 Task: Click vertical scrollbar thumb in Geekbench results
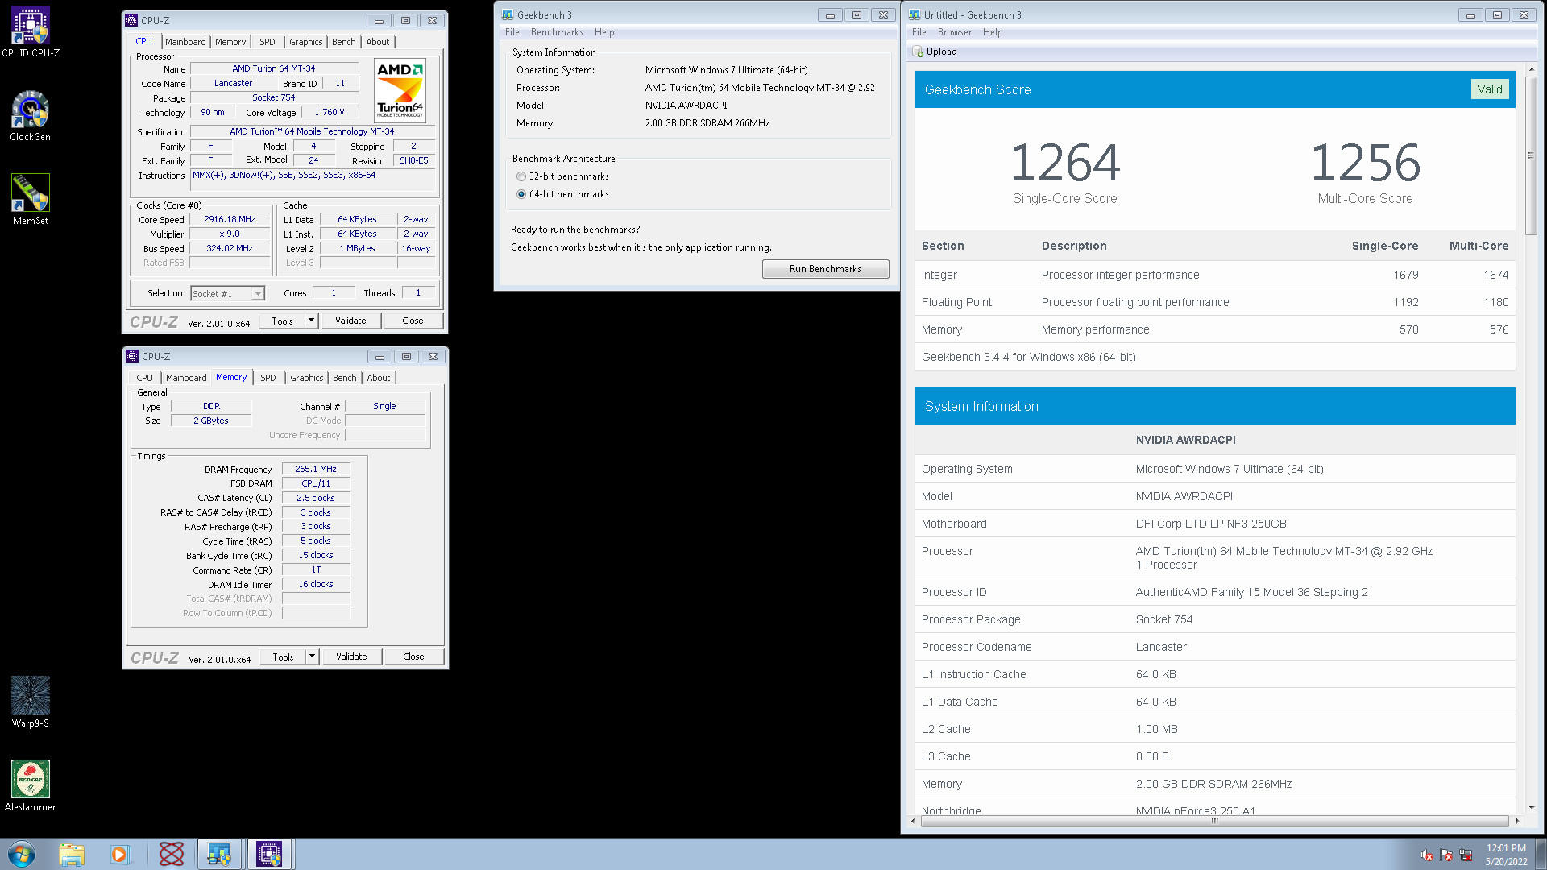click(1531, 155)
